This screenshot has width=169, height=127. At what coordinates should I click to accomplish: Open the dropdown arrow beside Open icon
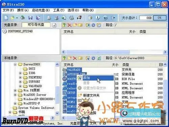click(x=17, y=18)
